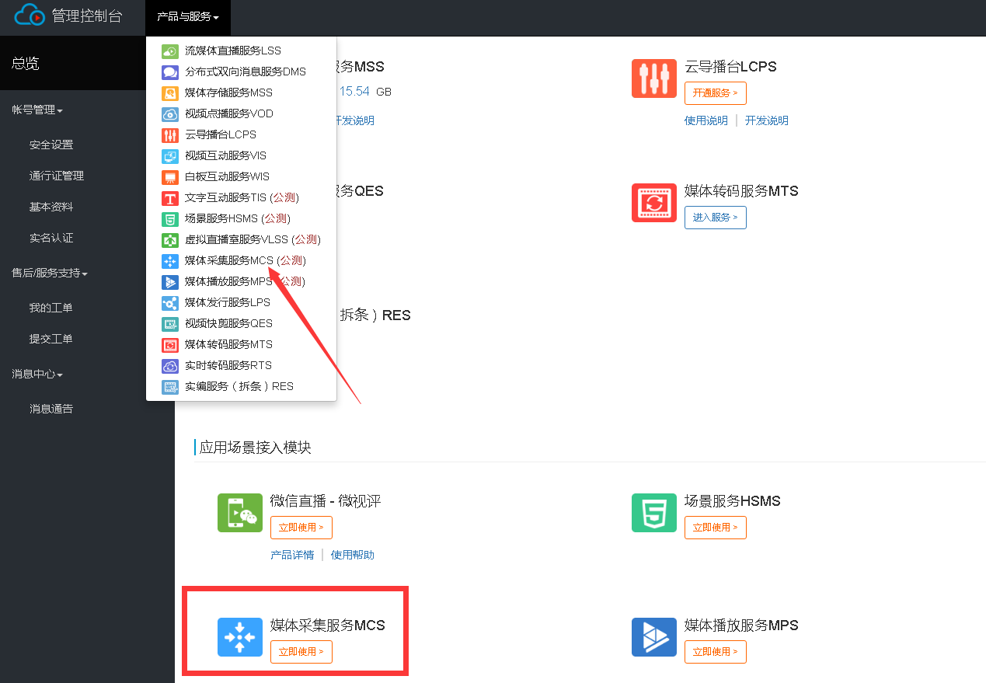Image resolution: width=986 pixels, height=683 pixels.
Task: Open the 产品与服务 dropdown in top bar
Action: pos(188,16)
